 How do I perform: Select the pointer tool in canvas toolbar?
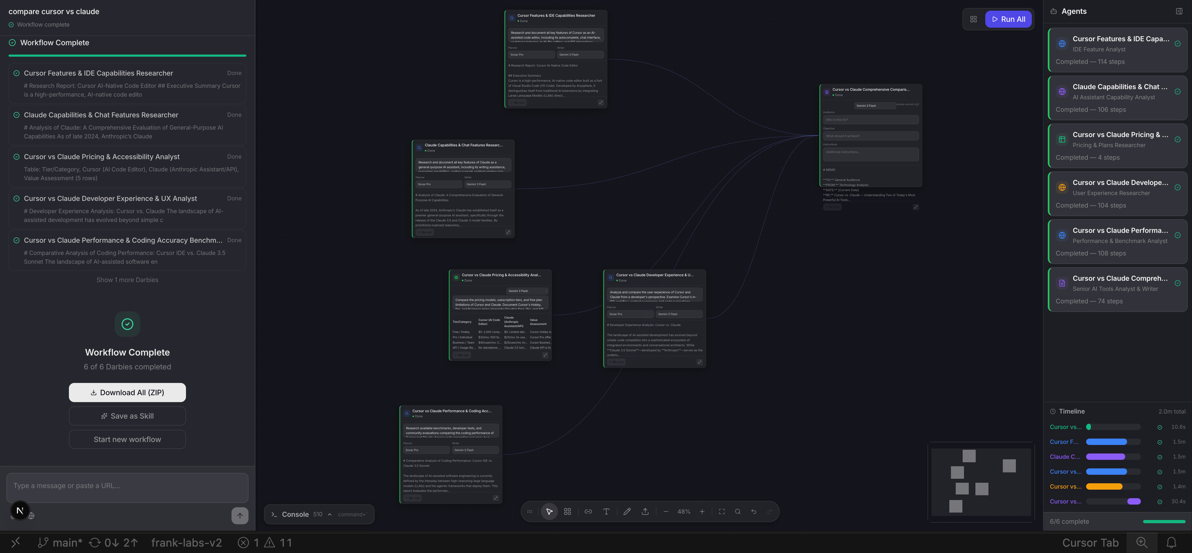click(549, 511)
